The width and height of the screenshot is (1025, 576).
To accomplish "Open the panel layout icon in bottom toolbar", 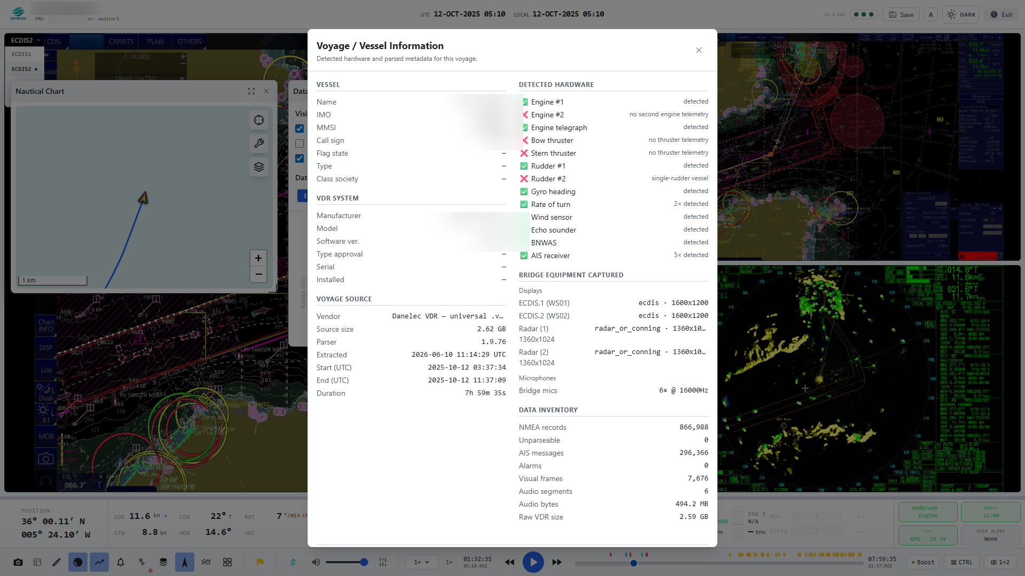I will click(37, 562).
